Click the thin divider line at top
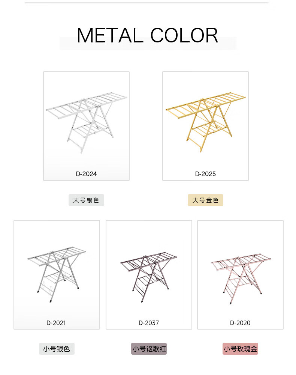 (x=147, y=3)
